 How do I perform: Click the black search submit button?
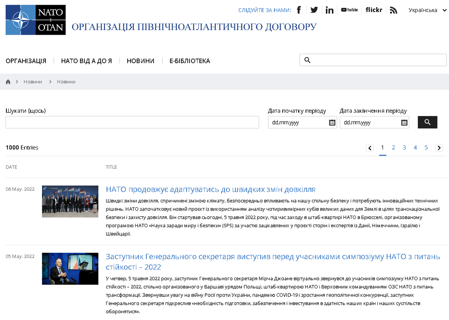click(427, 122)
